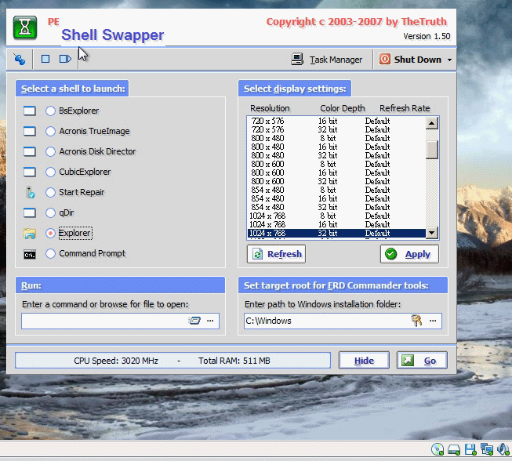This screenshot has height=461, width=512.
Task: Click the Refresh Rate column header
Action: (405, 108)
